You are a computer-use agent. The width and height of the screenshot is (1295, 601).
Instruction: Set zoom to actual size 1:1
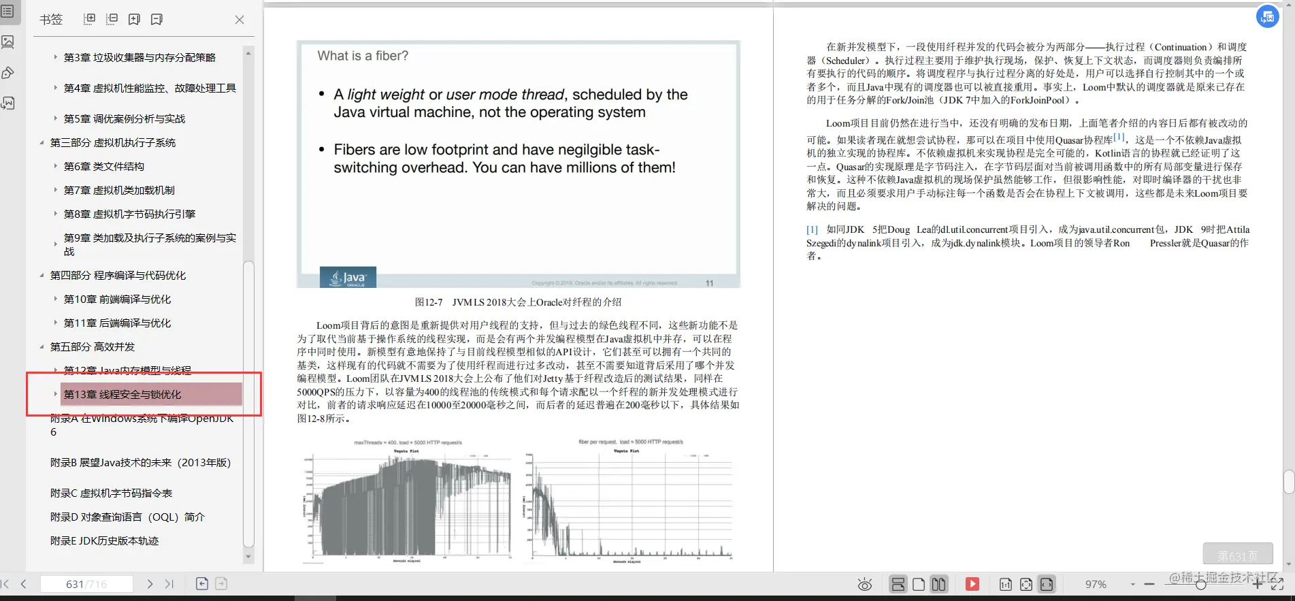pos(1006,584)
